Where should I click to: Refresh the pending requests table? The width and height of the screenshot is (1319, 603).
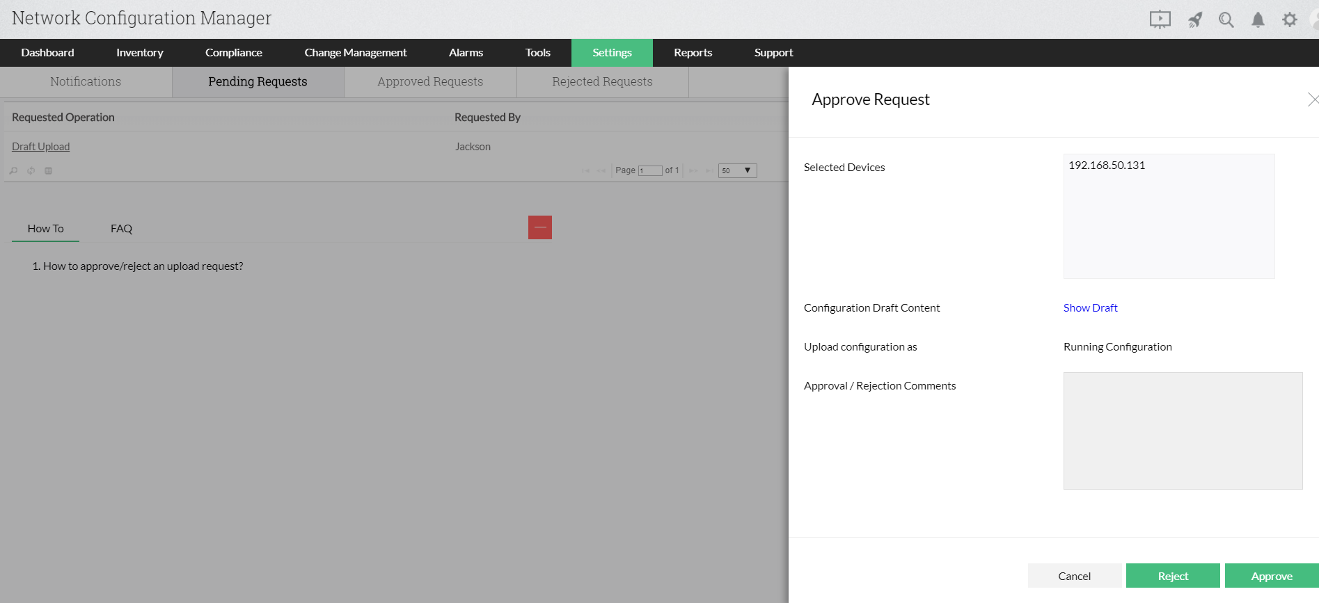click(x=31, y=170)
